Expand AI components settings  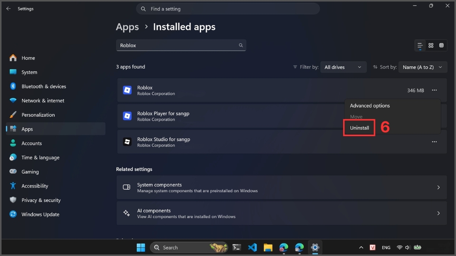pyautogui.click(x=282, y=213)
